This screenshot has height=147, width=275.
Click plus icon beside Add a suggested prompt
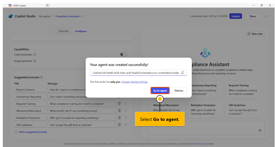click(16, 132)
